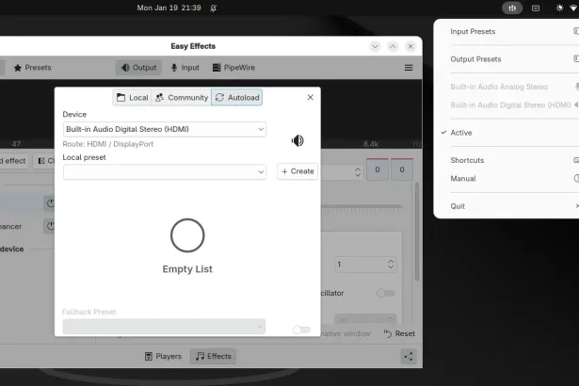Click the keyboard indicator in top bar
This screenshot has height=386, width=579.
pyautogui.click(x=536, y=8)
